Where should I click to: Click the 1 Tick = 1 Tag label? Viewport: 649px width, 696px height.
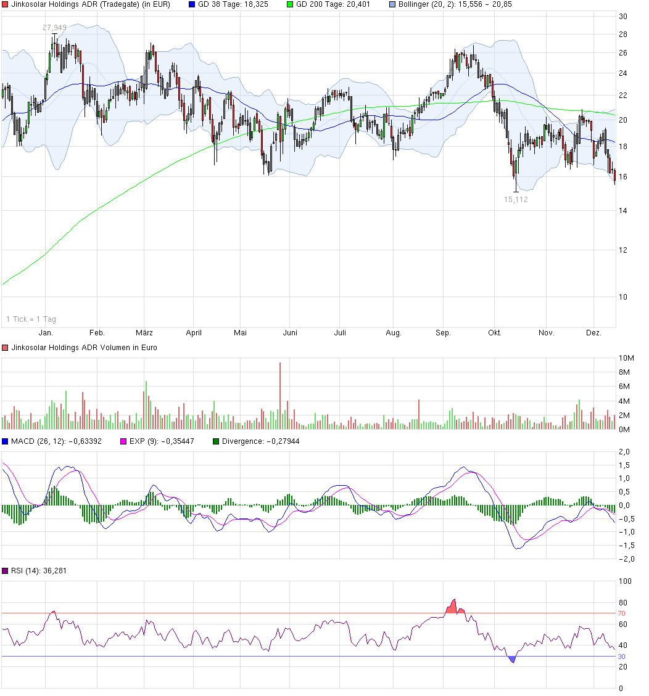click(x=30, y=319)
